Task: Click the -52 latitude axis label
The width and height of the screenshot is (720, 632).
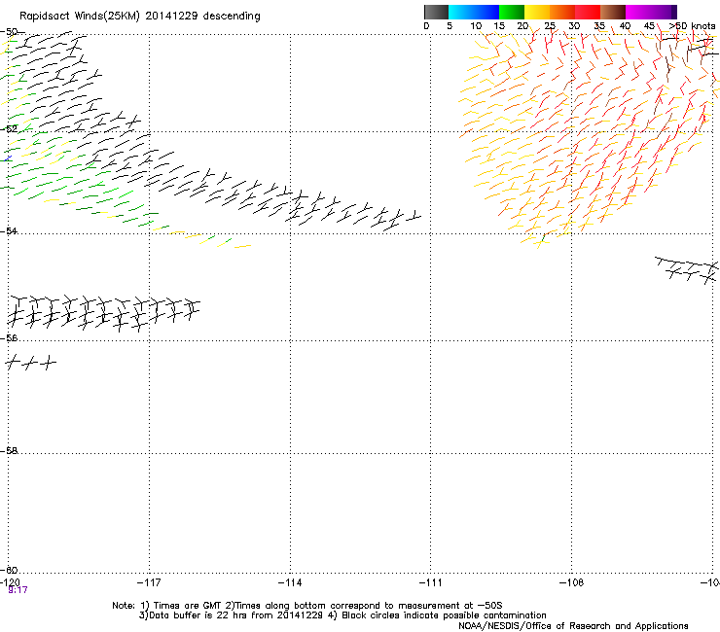Action: (9, 129)
